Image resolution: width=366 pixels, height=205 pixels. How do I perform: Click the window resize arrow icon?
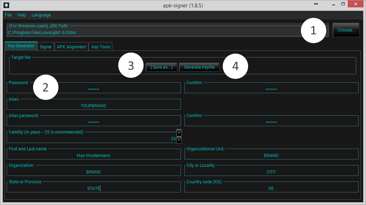(x=316, y=4)
